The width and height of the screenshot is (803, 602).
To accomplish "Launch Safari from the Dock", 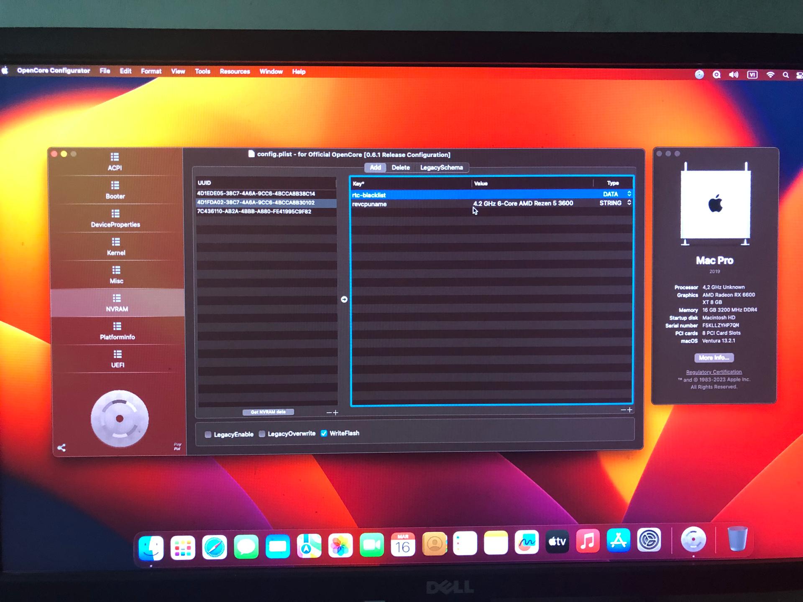I will pos(215,547).
